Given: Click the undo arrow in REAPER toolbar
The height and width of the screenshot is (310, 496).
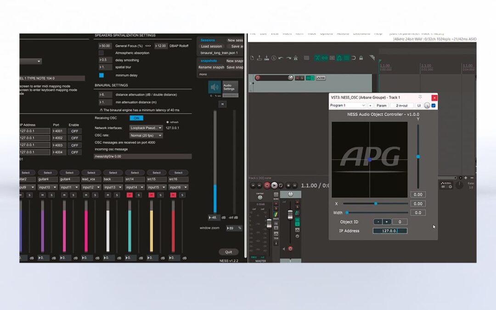Looking at the screenshot, I should 281,58.
